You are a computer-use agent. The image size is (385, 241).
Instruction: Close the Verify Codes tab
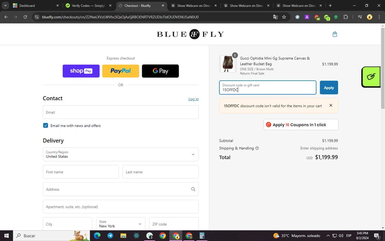(x=110, y=5)
